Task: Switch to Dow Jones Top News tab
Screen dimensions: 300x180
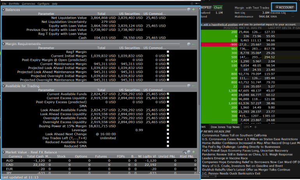Action: pos(225,127)
